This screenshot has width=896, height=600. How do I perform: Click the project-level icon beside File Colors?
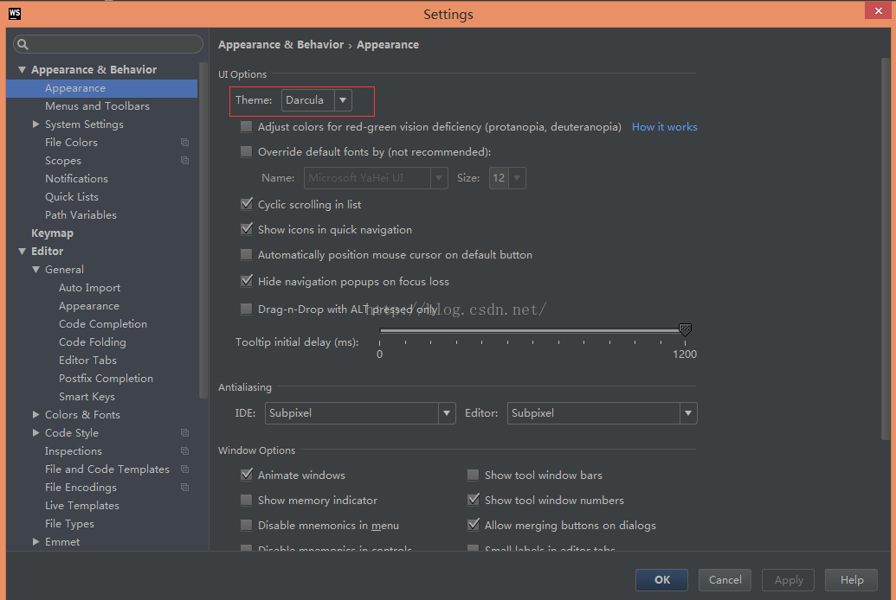pos(184,142)
